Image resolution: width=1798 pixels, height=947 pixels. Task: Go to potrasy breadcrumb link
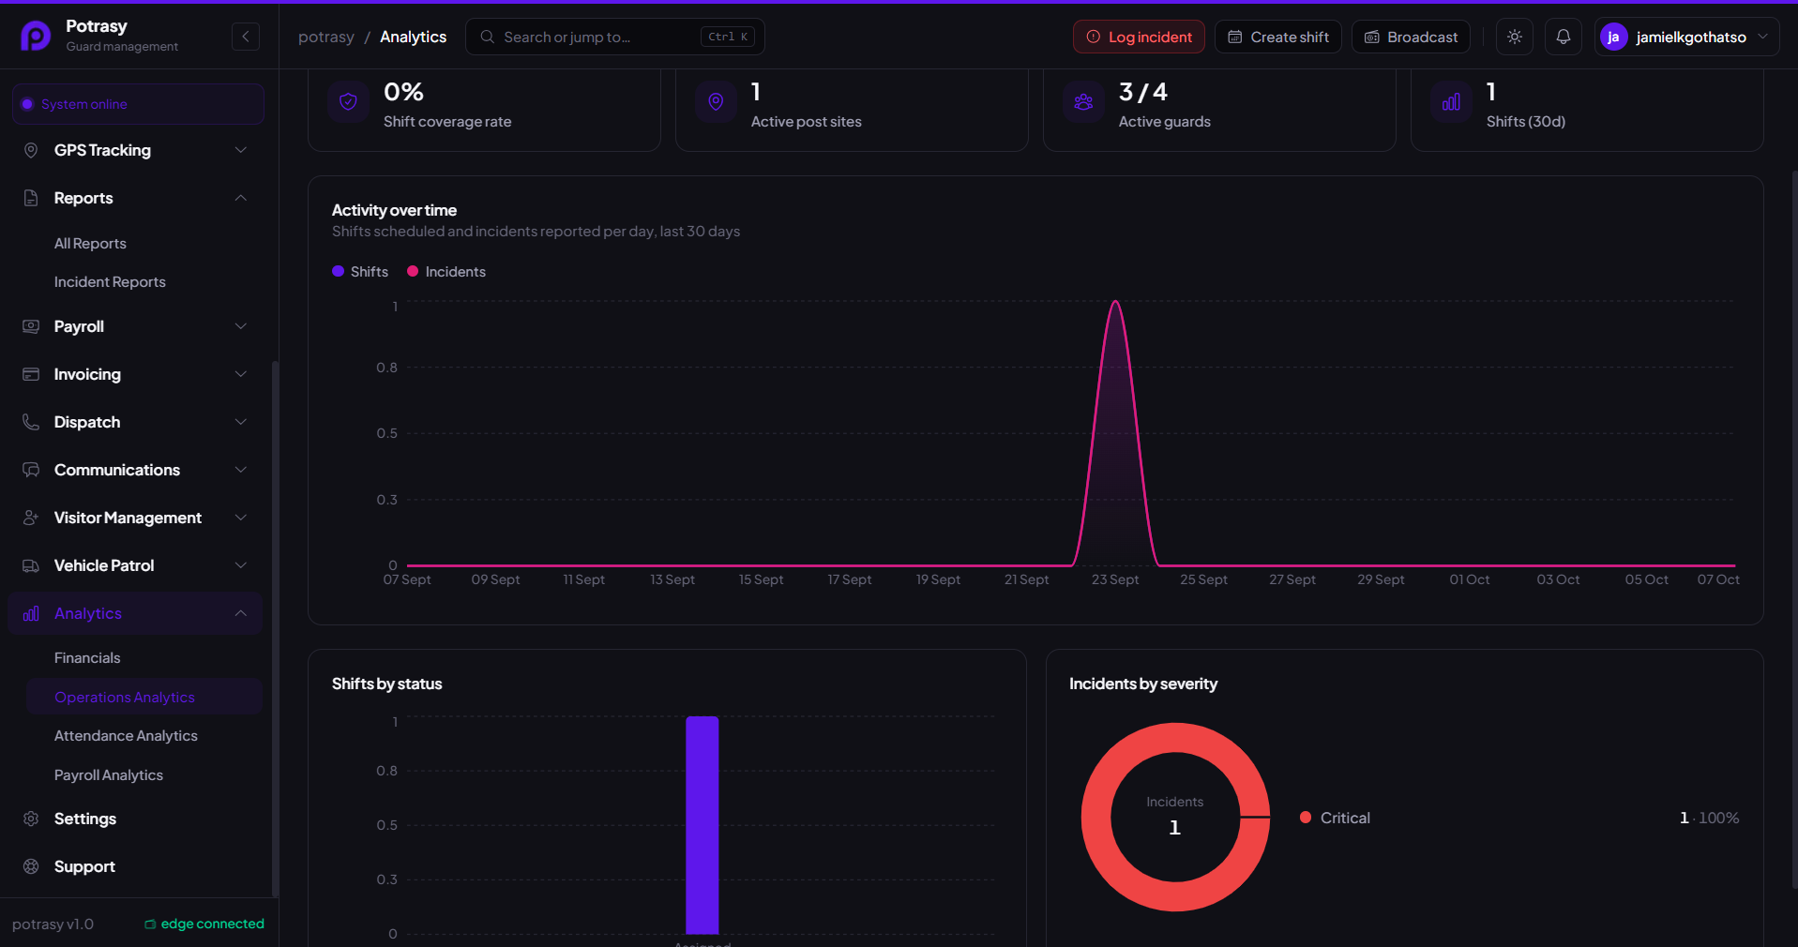(326, 37)
